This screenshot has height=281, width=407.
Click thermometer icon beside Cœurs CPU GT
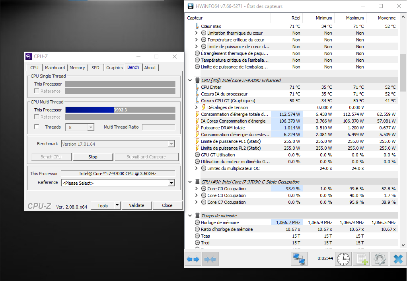197,101
